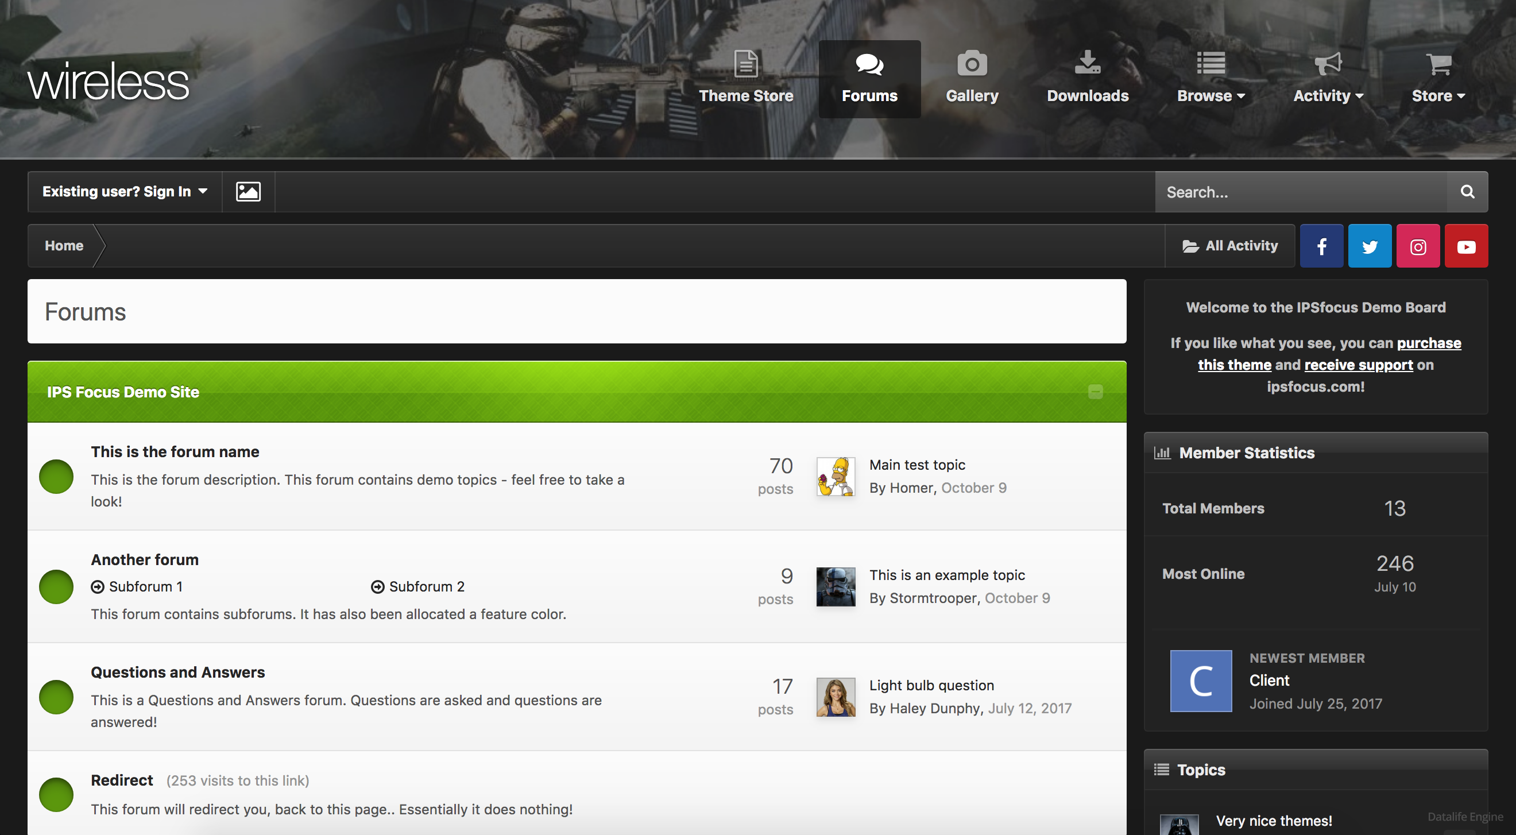Follow the 'receive support' link
The width and height of the screenshot is (1516, 835).
(1358, 365)
